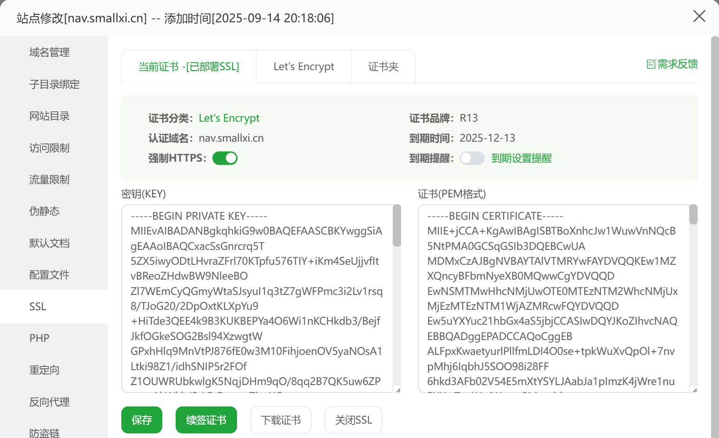Click the private key textarea scrollbar

[396, 226]
